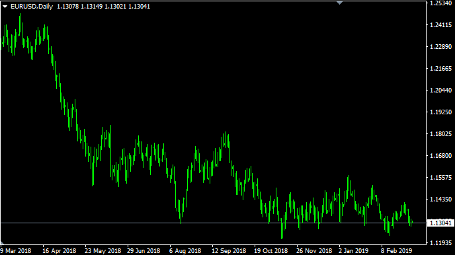Click the current price label 1.13041

pos(440,223)
